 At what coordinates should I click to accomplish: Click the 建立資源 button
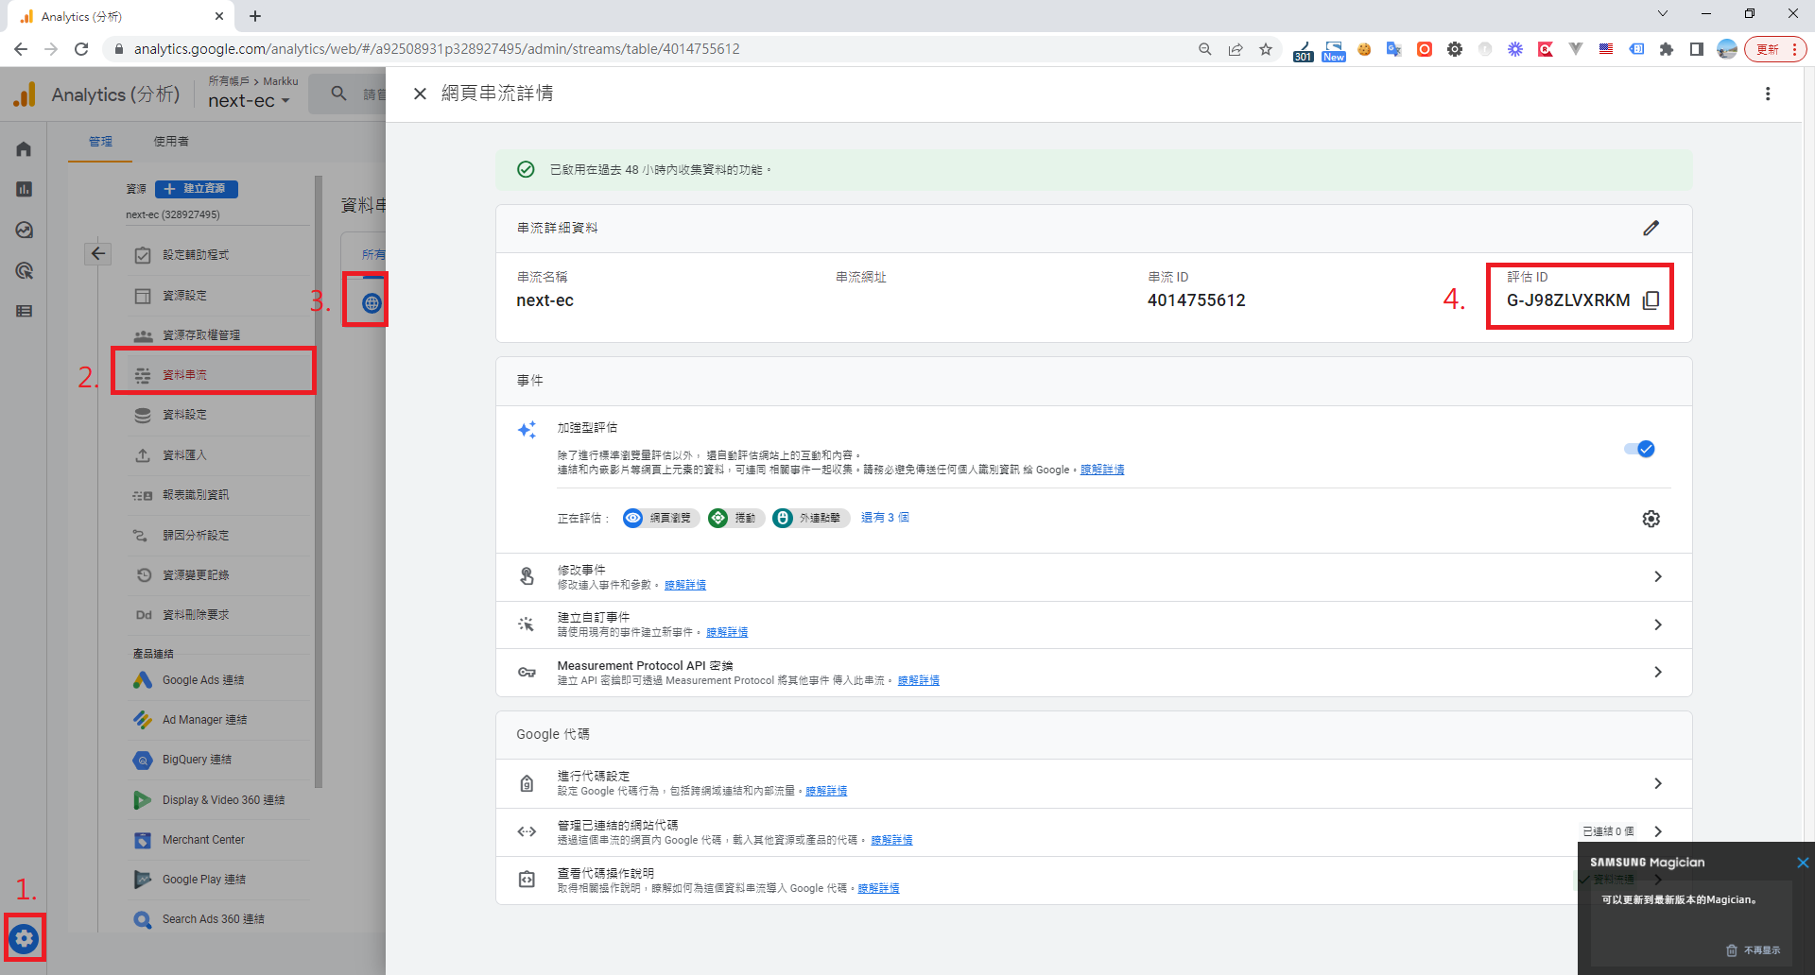point(197,189)
